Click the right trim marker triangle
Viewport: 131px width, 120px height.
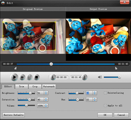point(116,68)
